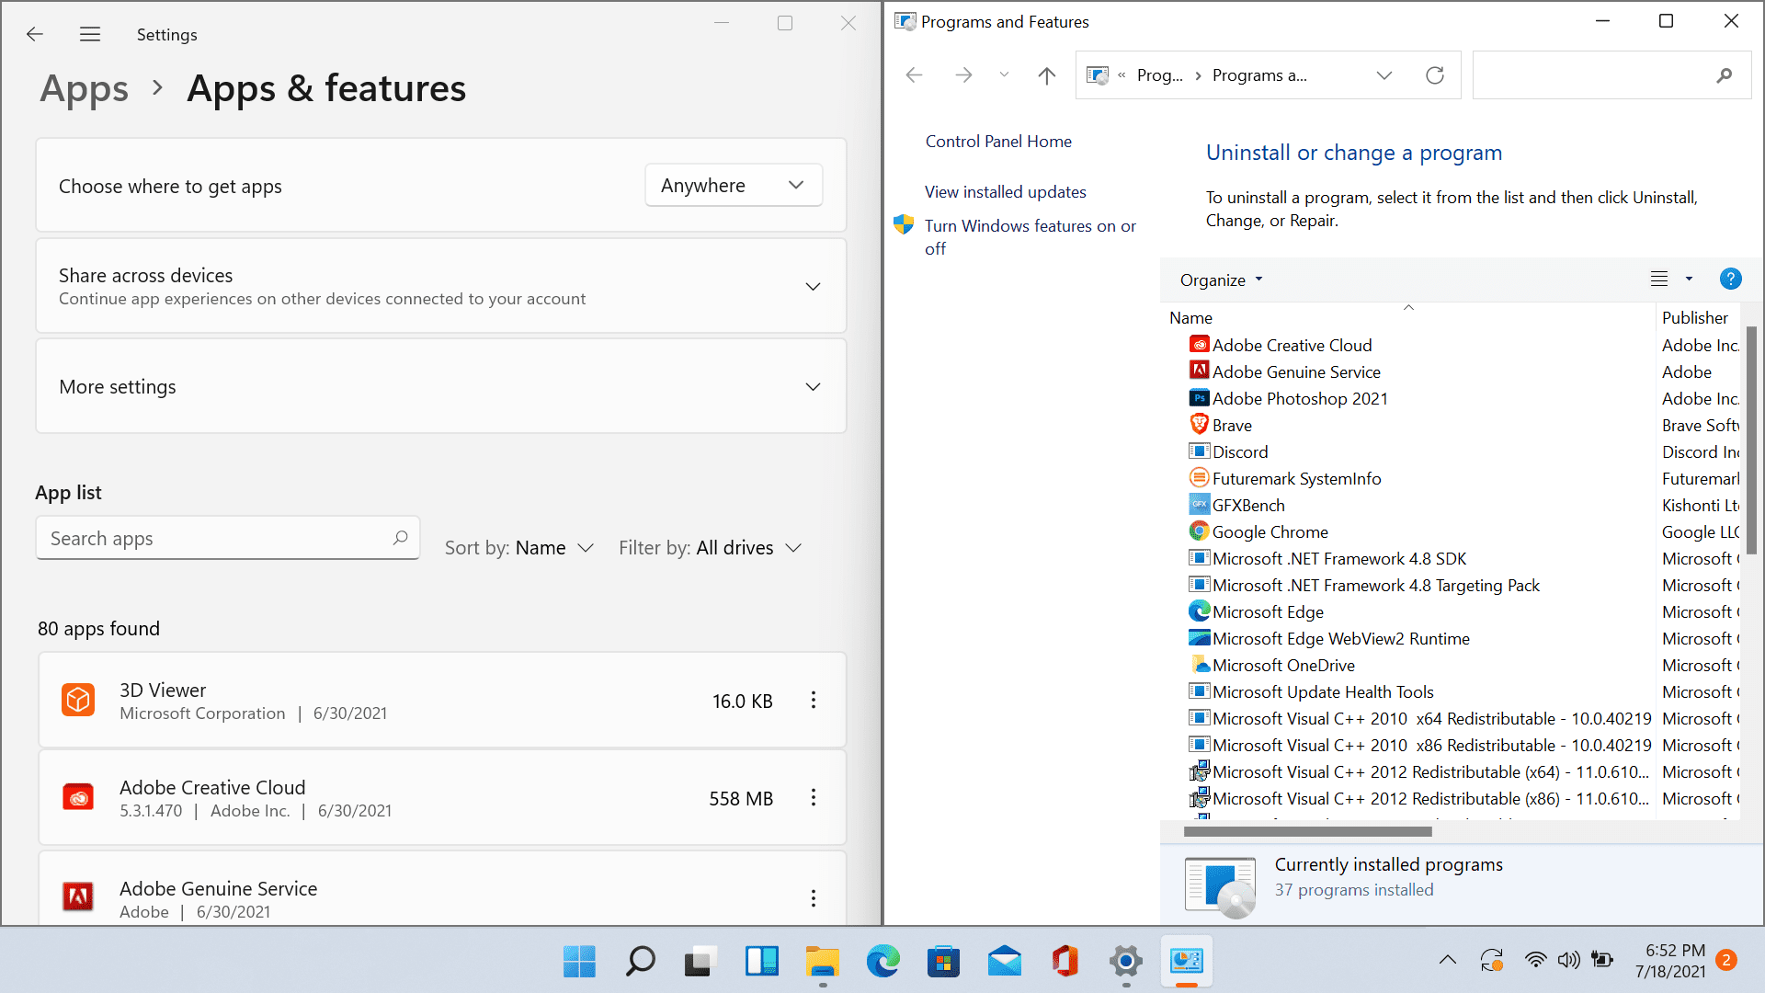
Task: Select Brave in the programs list
Action: tap(1232, 426)
